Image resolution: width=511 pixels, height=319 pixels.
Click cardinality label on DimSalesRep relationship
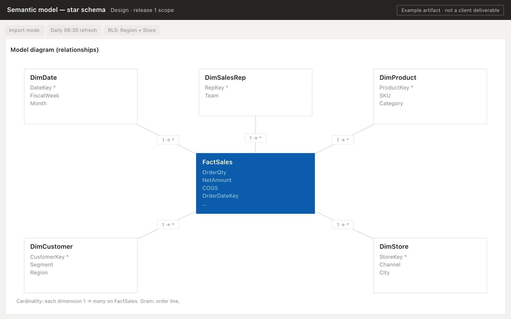255,138
